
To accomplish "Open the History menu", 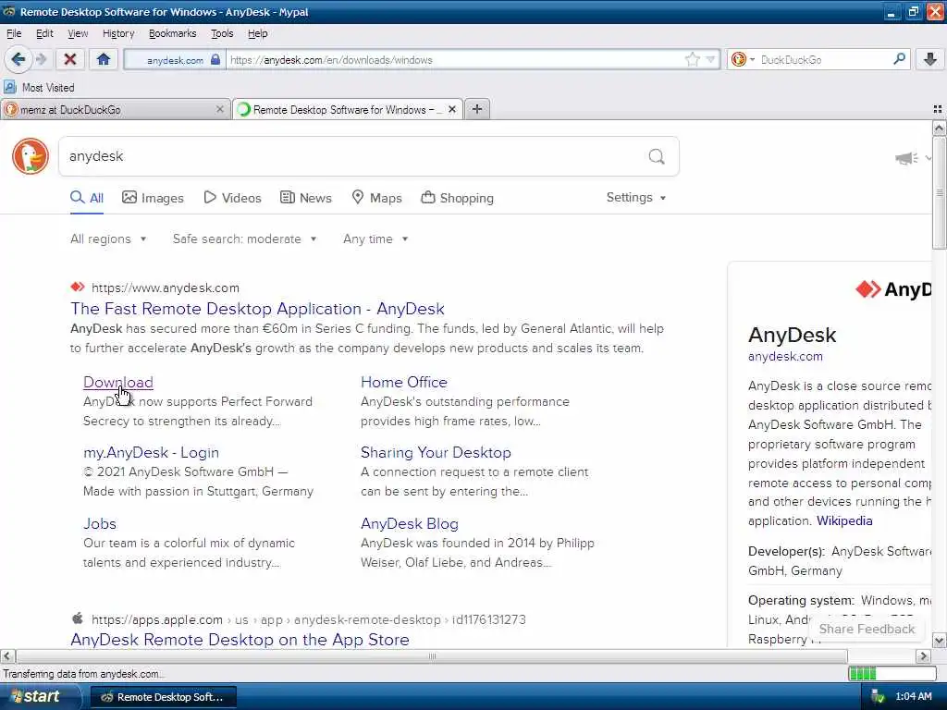I will [118, 34].
